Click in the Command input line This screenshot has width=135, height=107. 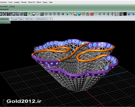[67, 9]
